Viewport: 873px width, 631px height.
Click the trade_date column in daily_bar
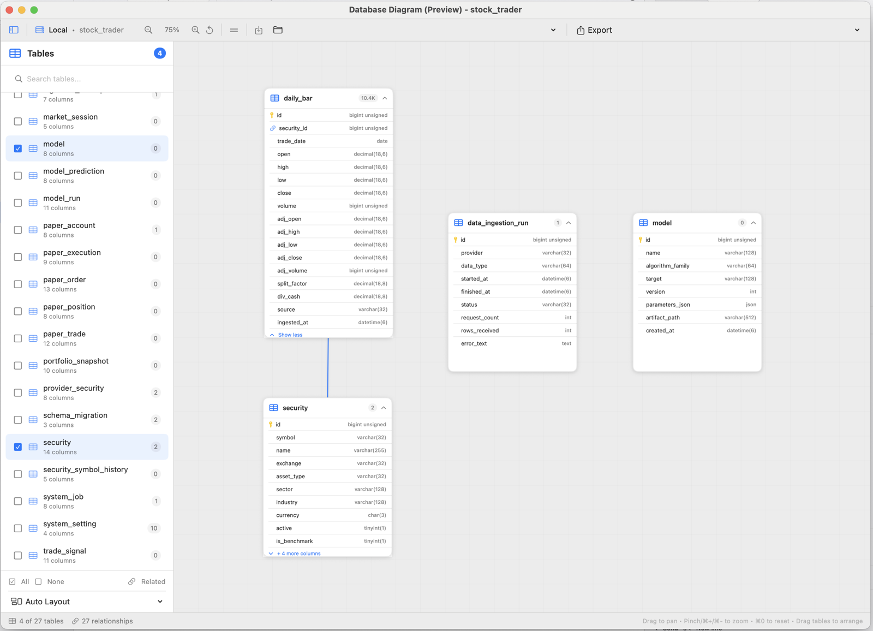tap(328, 141)
